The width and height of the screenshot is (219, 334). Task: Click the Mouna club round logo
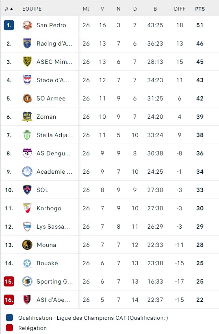pyautogui.click(x=27, y=245)
